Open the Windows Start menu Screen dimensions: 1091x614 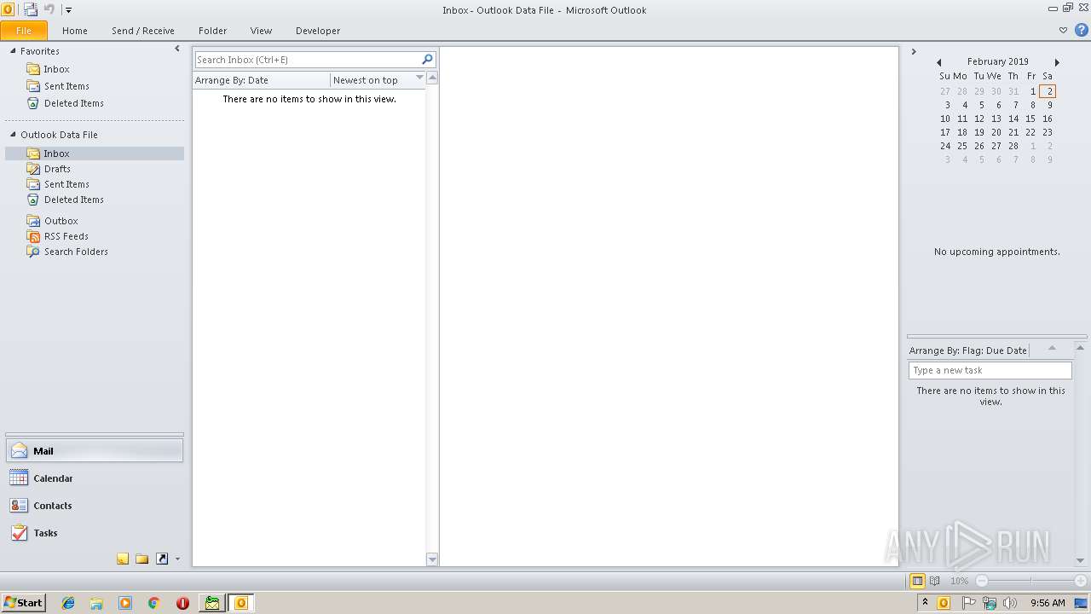(x=24, y=603)
